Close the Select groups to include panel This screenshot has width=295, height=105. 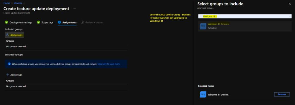pyautogui.click(x=290, y=4)
